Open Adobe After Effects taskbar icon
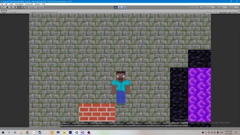The height and width of the screenshot is (135, 240). [70, 132]
